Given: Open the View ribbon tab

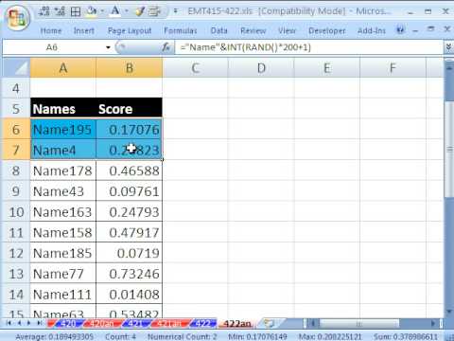Looking at the screenshot, I should [x=287, y=30].
